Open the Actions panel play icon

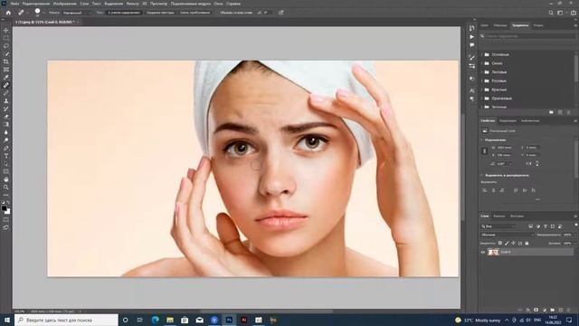point(472,37)
